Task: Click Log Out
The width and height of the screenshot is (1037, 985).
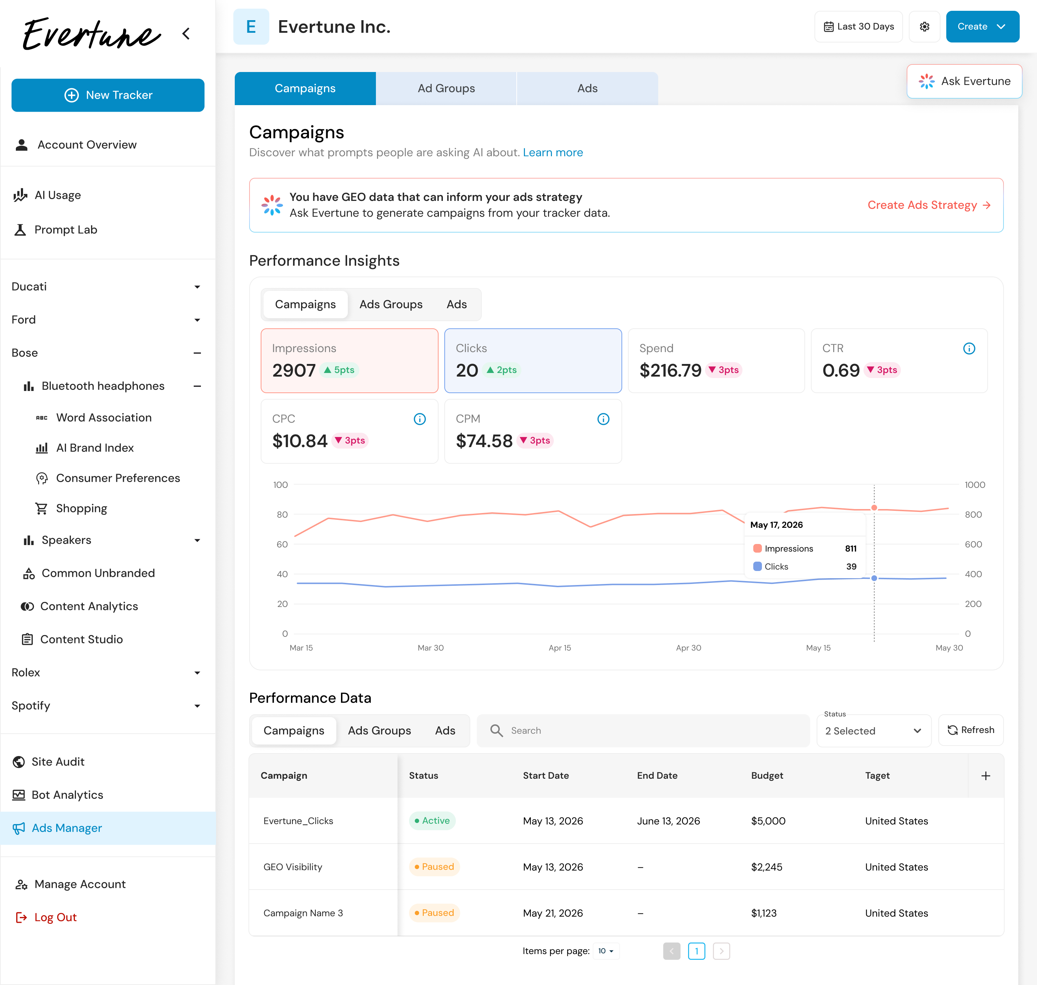Action: 46,917
